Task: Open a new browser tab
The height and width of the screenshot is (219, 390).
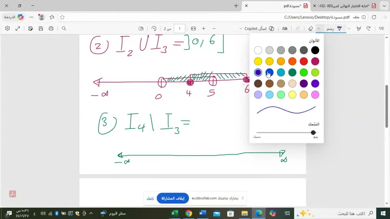Action: point(236,6)
